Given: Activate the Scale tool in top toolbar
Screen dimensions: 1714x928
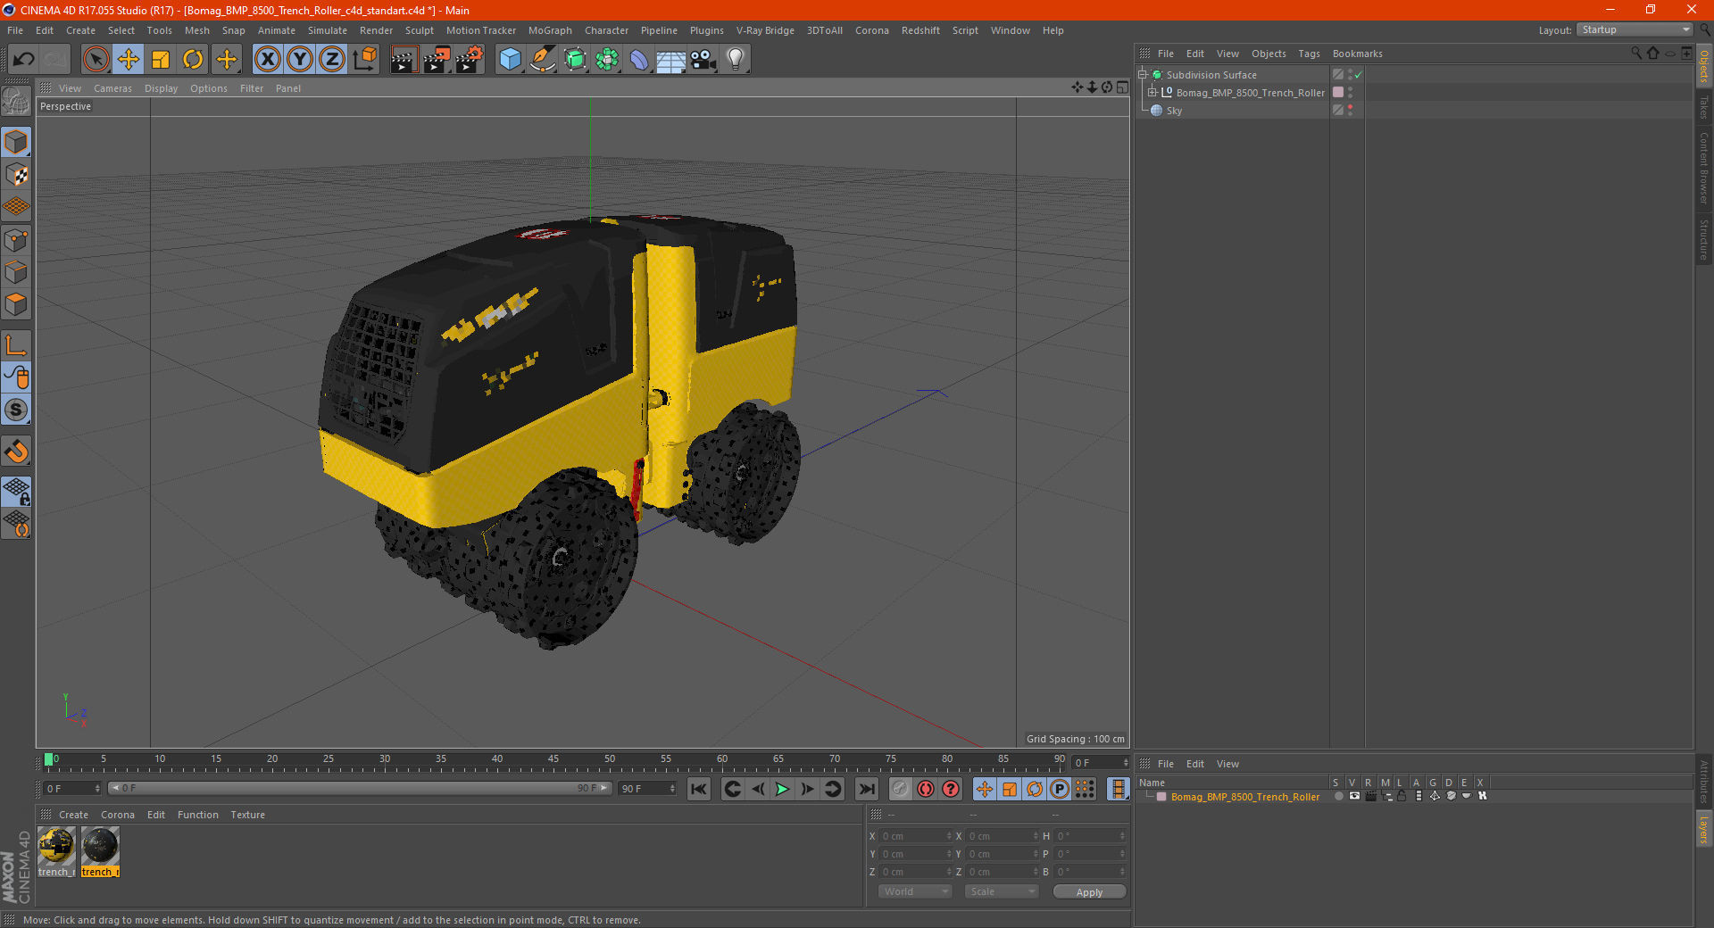Looking at the screenshot, I should [x=161, y=60].
